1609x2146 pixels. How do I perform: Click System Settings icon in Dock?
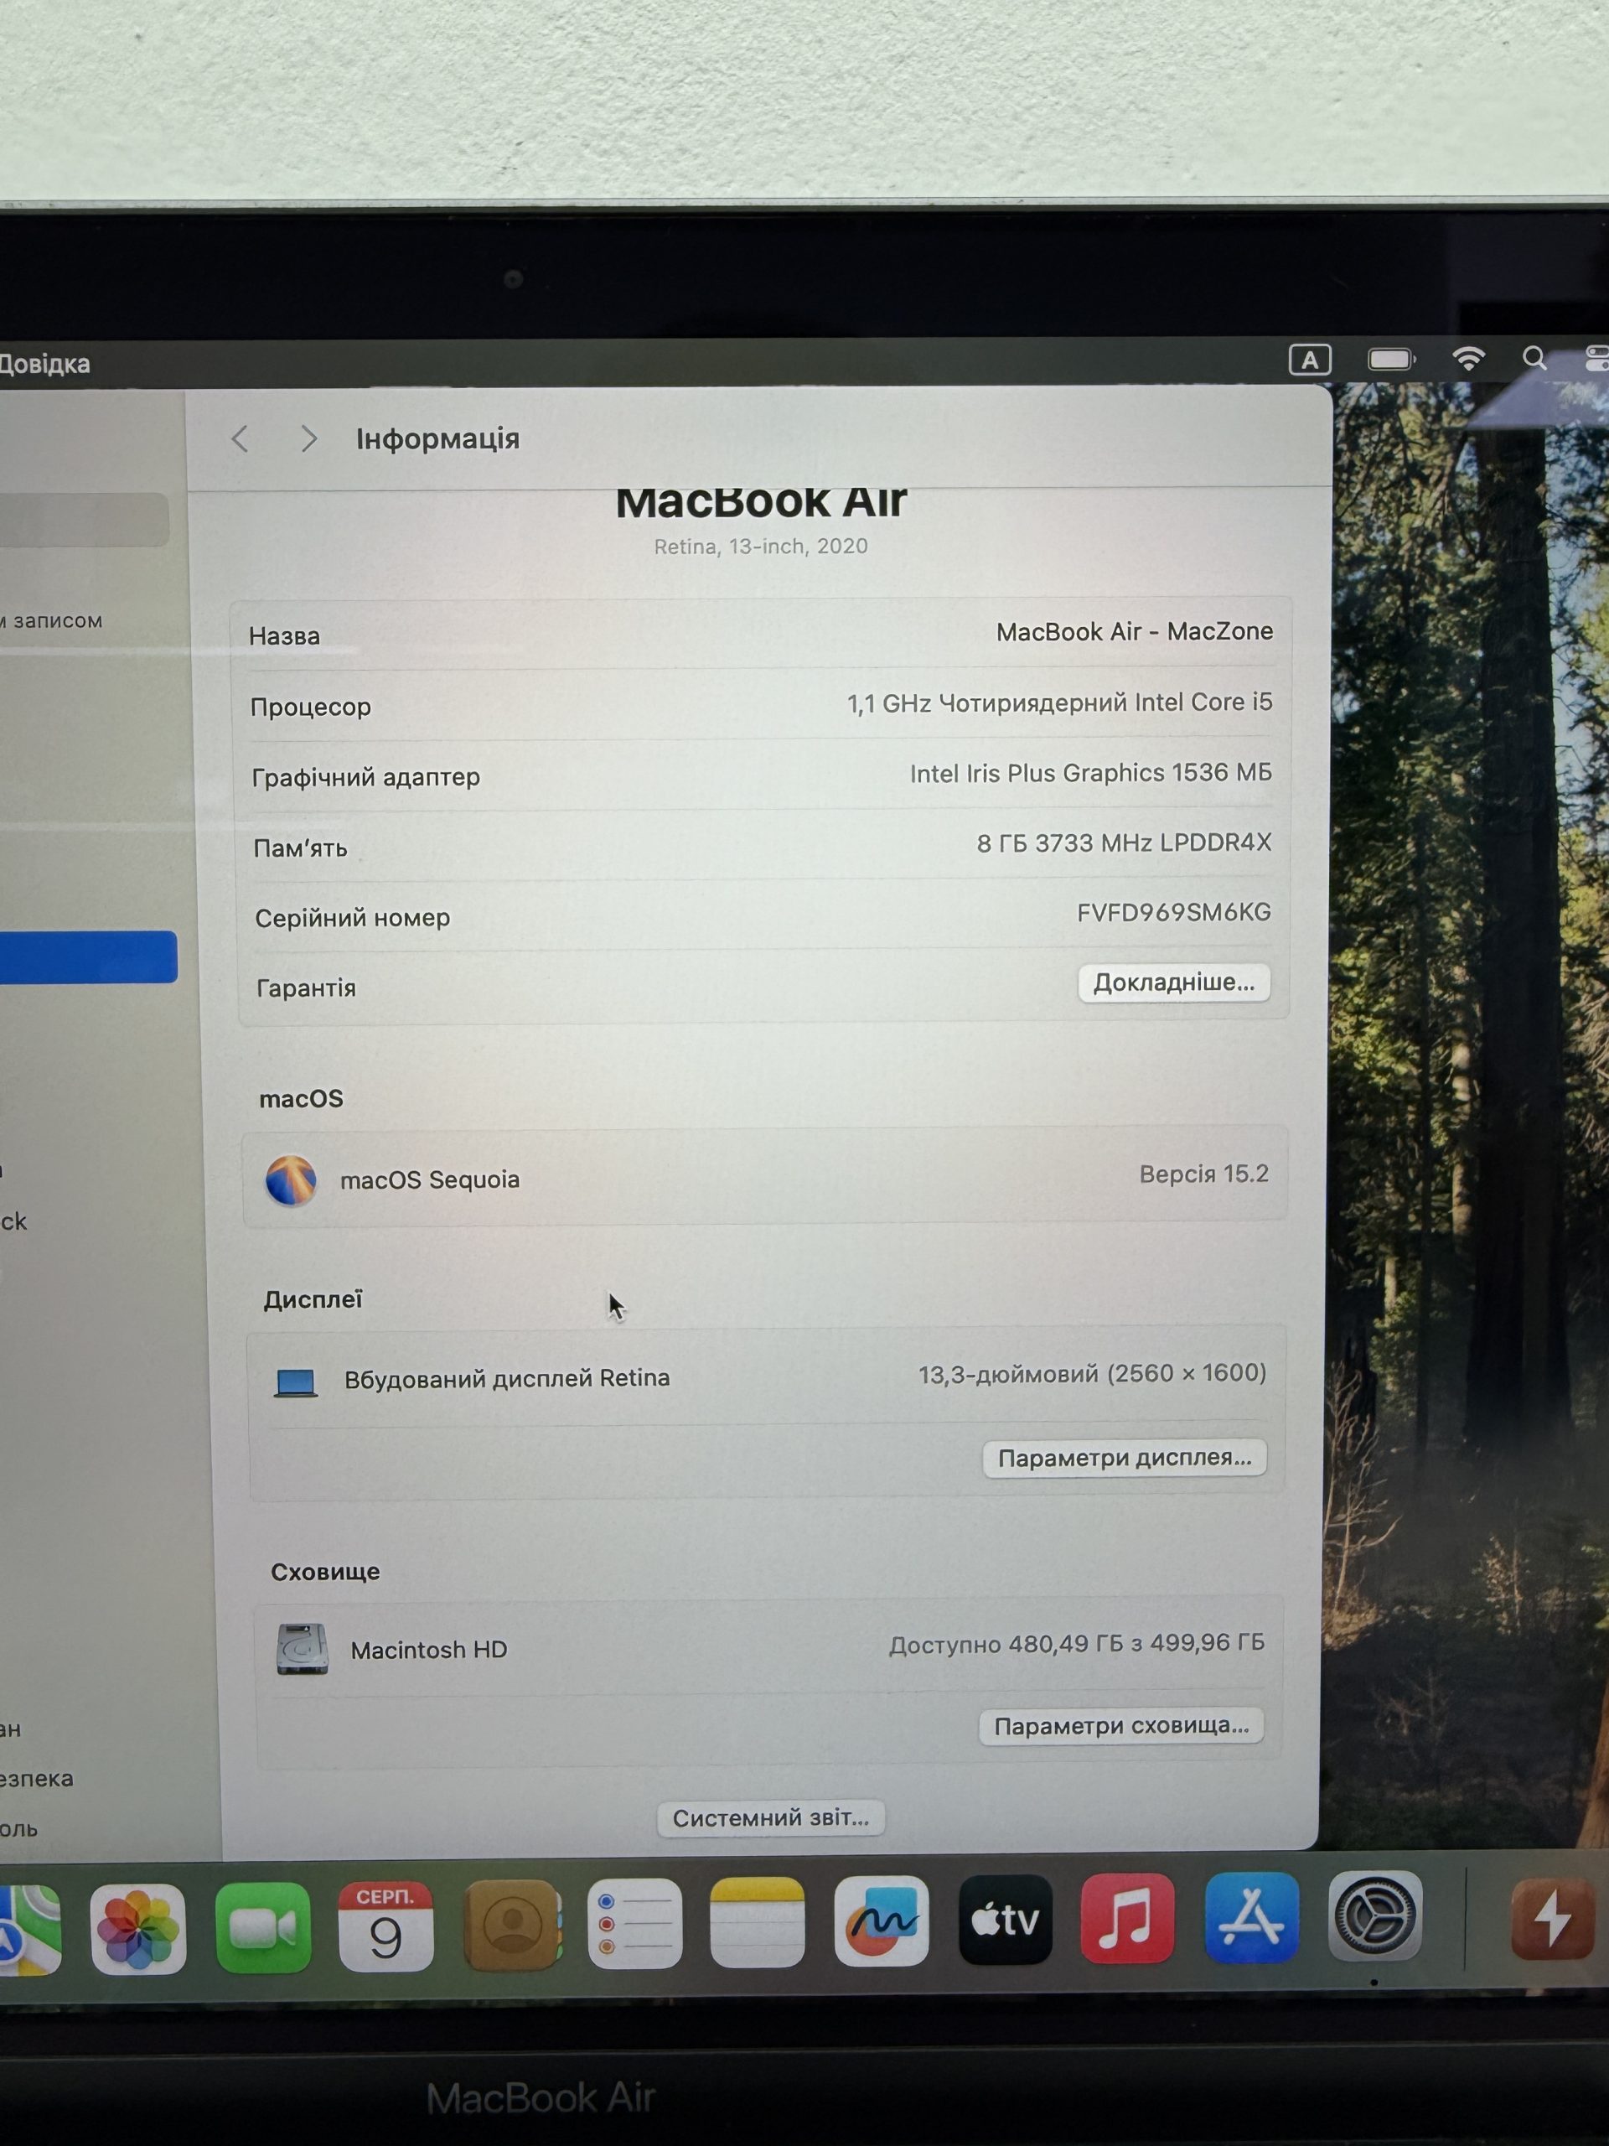1374,1916
